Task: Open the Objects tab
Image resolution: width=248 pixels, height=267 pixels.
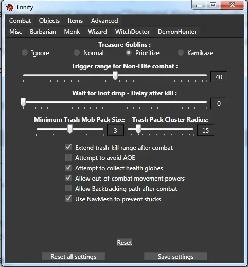Action: (49, 21)
